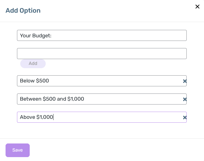Click into the "Your Budget:" title field
The image size is (204, 161).
pyautogui.click(x=102, y=35)
